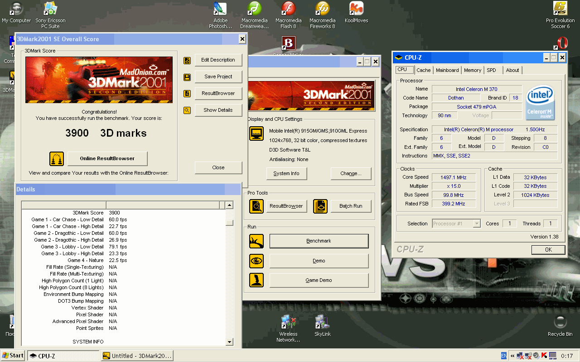The image size is (580, 362).
Task: Open Adobe Photoshop desktop shortcut
Action: pos(221,15)
